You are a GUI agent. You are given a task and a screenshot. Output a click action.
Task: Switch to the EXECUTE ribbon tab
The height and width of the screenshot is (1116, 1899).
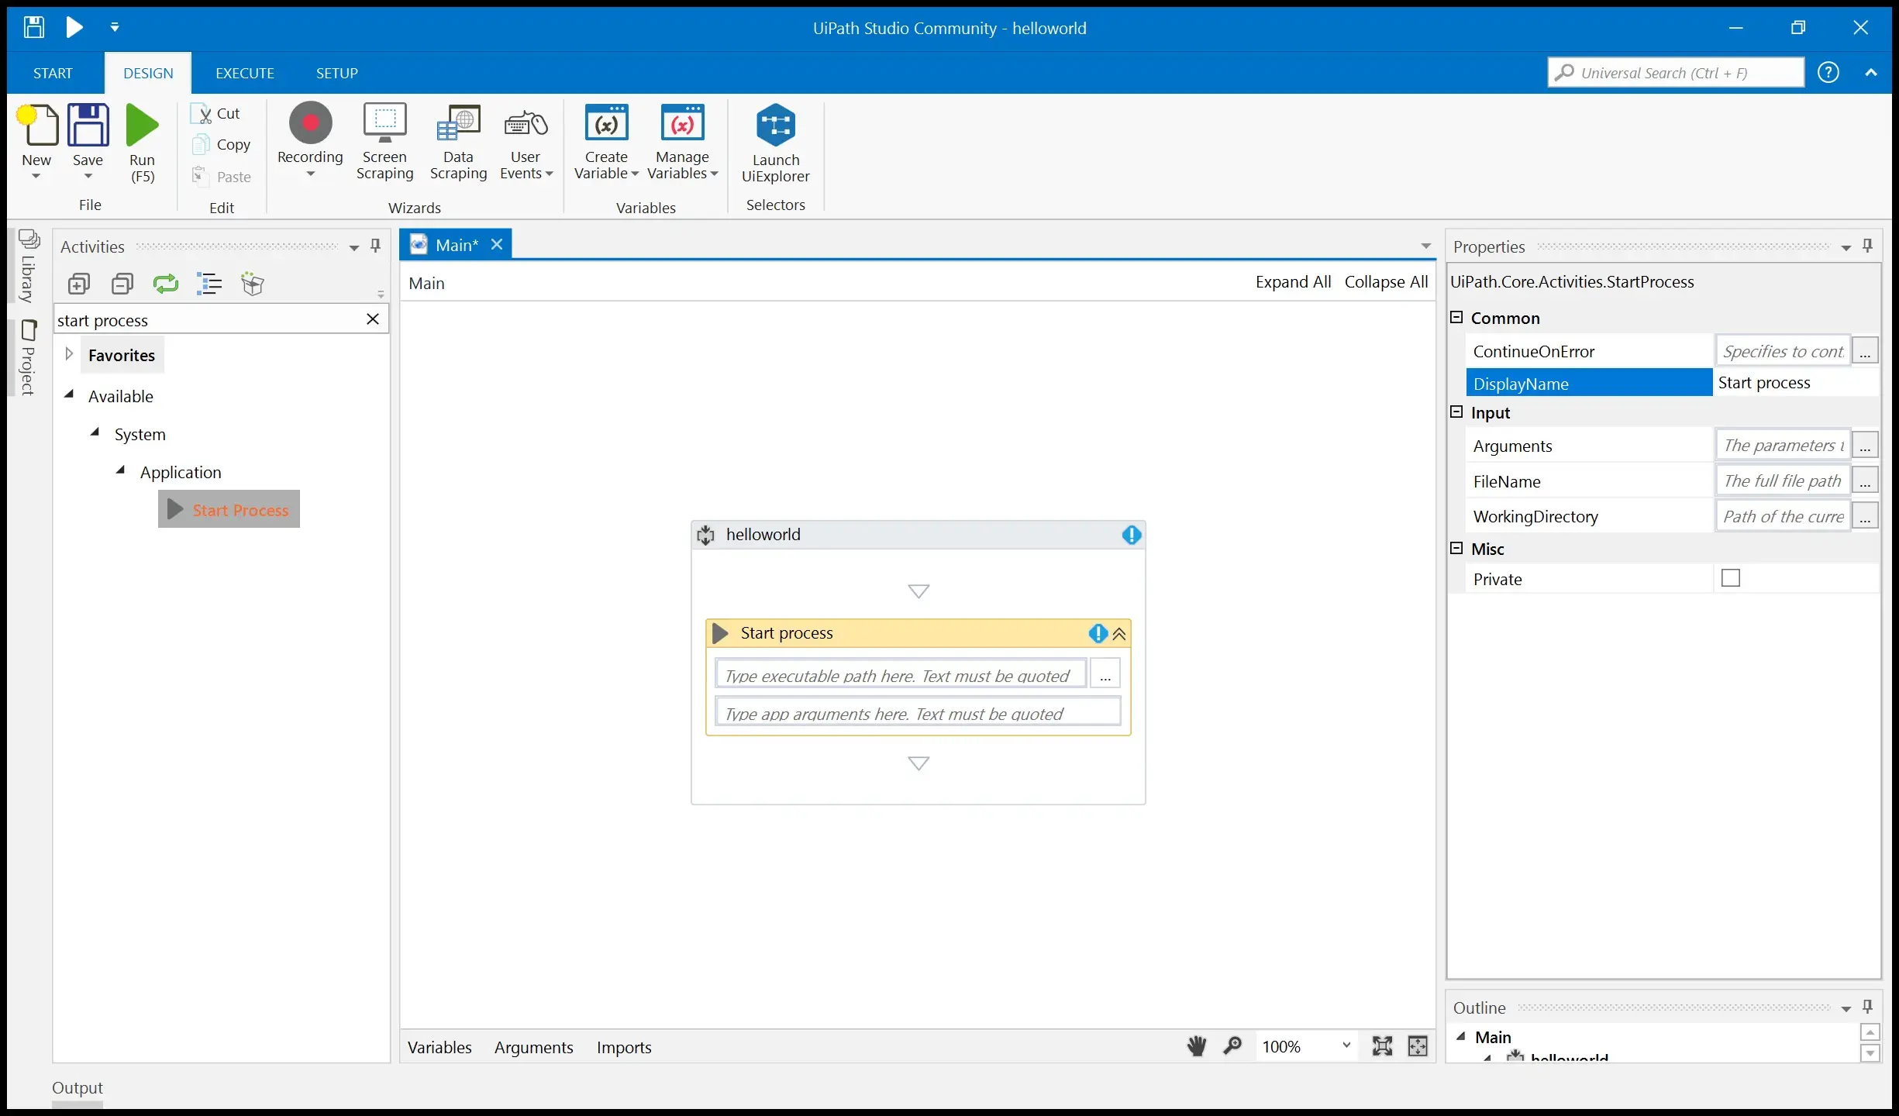coord(245,73)
